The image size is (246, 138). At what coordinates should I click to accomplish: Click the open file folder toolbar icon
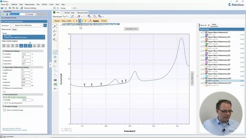point(2,8)
